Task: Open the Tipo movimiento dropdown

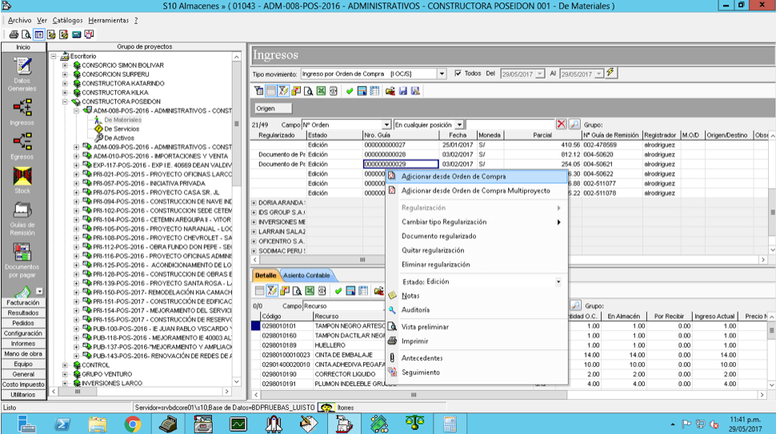Action: (x=442, y=74)
